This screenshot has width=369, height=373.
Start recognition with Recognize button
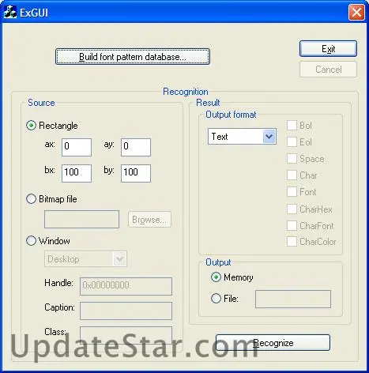(273, 343)
